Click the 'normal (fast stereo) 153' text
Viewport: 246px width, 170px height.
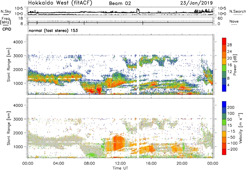[53, 30]
